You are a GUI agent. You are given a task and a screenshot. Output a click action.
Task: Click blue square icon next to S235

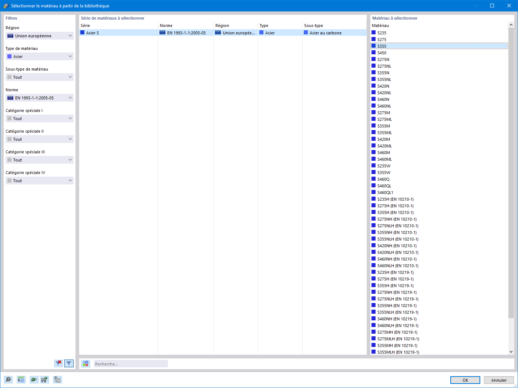tap(374, 33)
